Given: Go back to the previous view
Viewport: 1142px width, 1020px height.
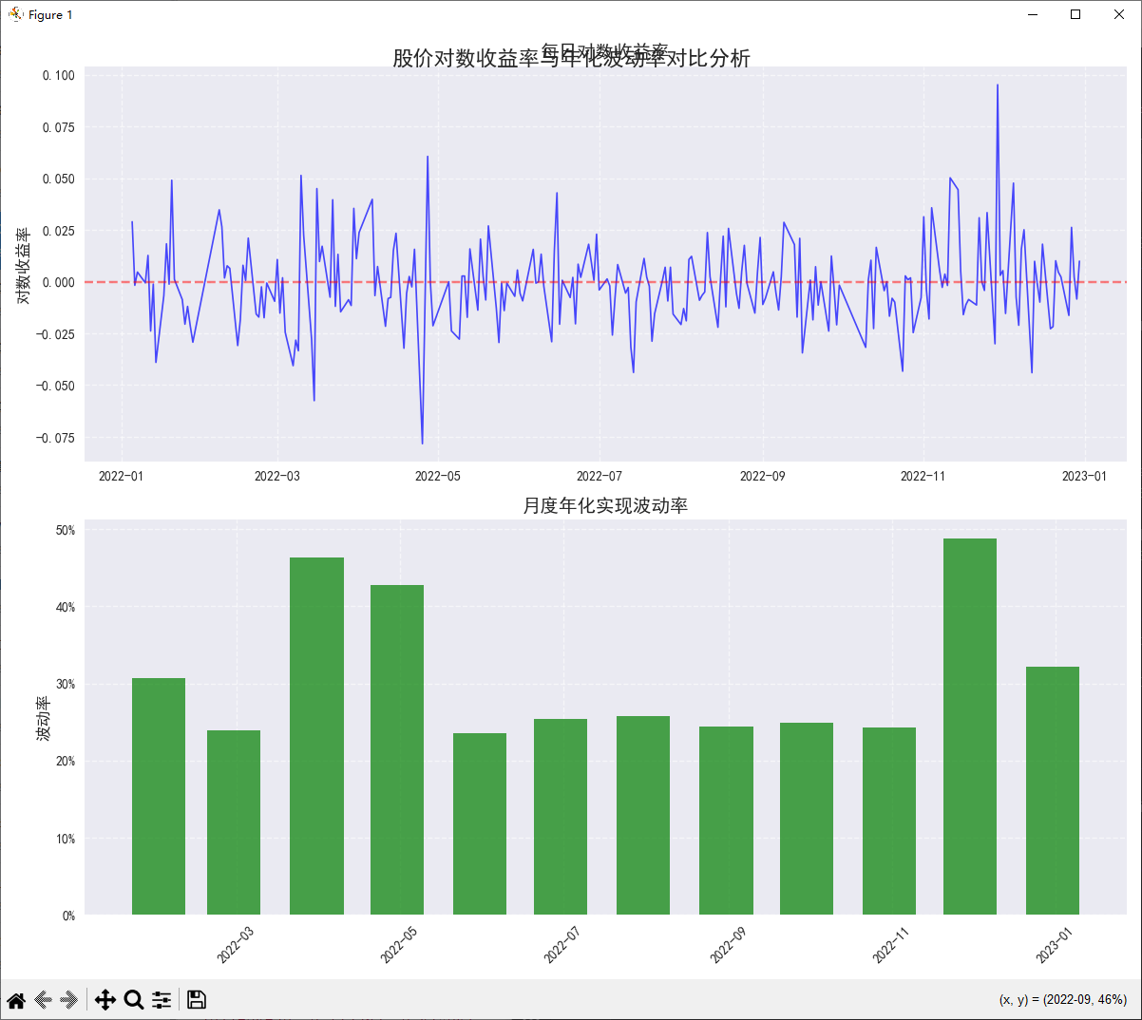Looking at the screenshot, I should [x=42, y=999].
